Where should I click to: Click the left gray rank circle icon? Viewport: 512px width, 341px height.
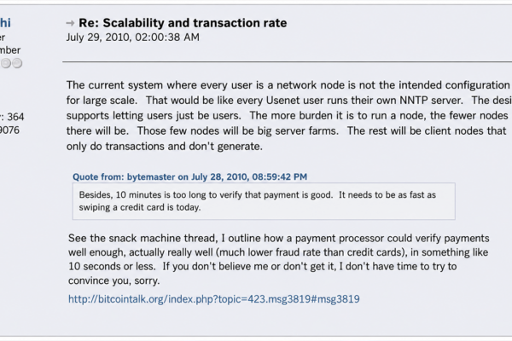[6, 63]
